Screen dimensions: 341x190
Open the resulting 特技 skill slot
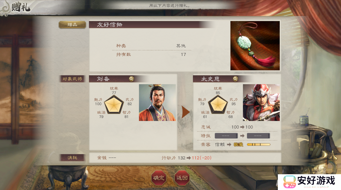point(258,136)
